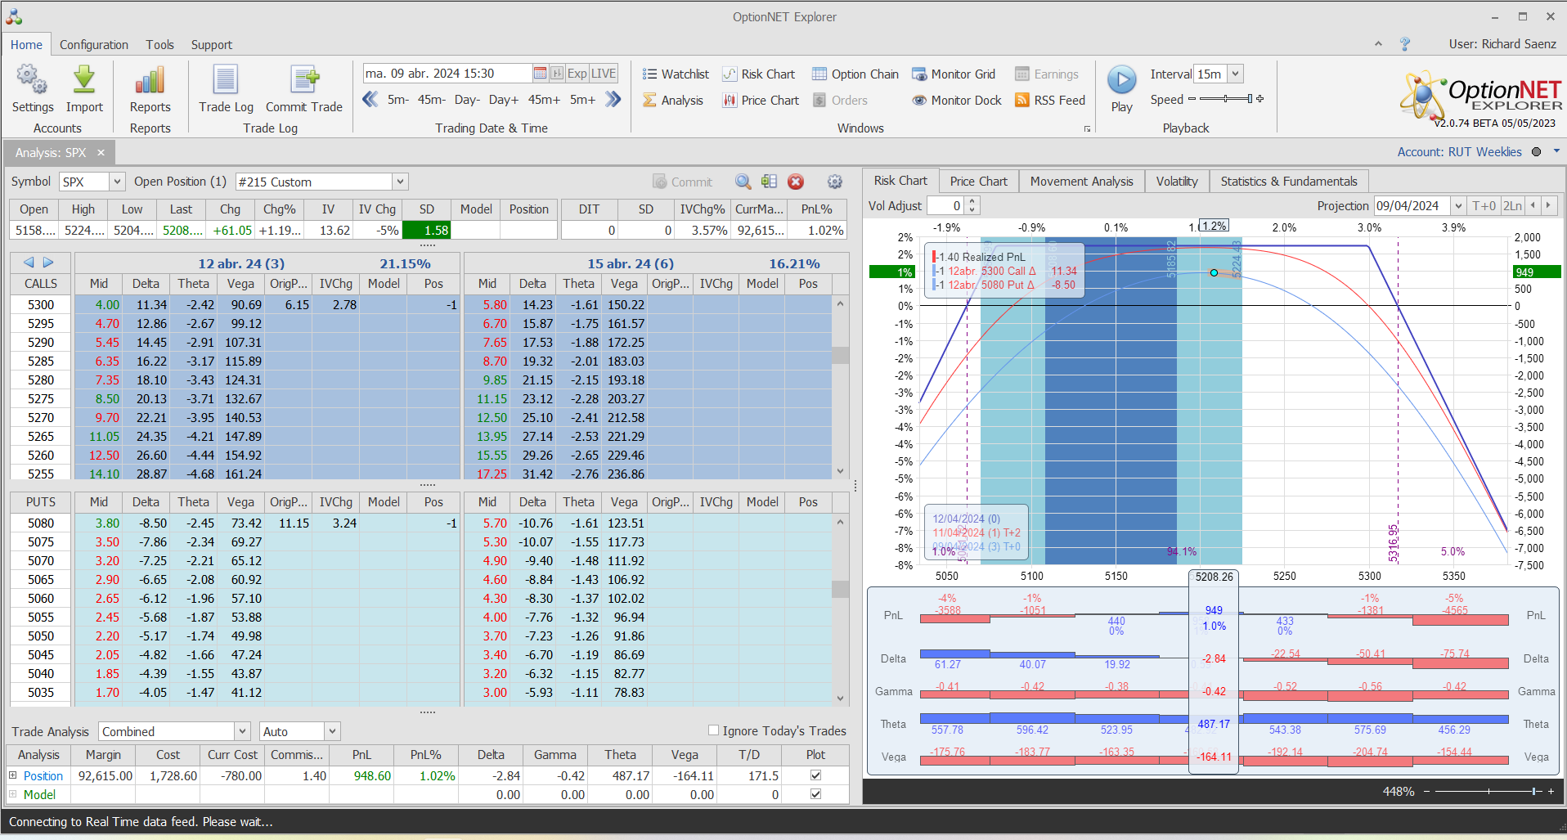Open the Configuration ribbon tab
Screen dimensions: 1567x840
pos(93,44)
